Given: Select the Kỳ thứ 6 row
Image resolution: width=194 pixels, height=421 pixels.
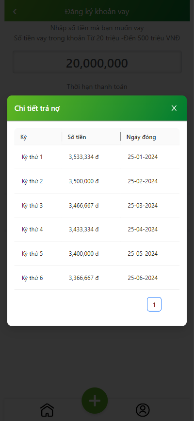Looking at the screenshot, I should tap(97, 278).
